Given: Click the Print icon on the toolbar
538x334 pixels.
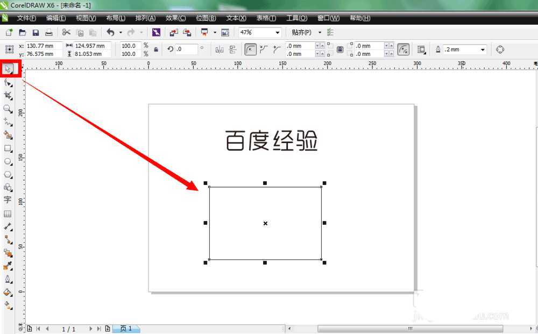Looking at the screenshot, I should [49, 32].
